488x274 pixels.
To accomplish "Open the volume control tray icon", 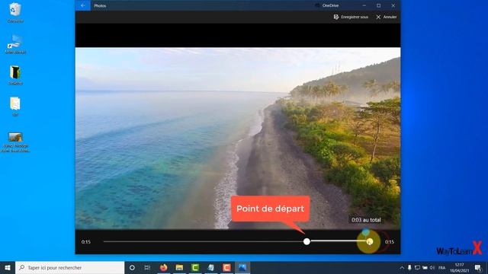I will click(x=432, y=268).
